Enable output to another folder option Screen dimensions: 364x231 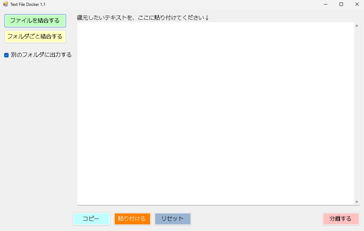pos(6,55)
